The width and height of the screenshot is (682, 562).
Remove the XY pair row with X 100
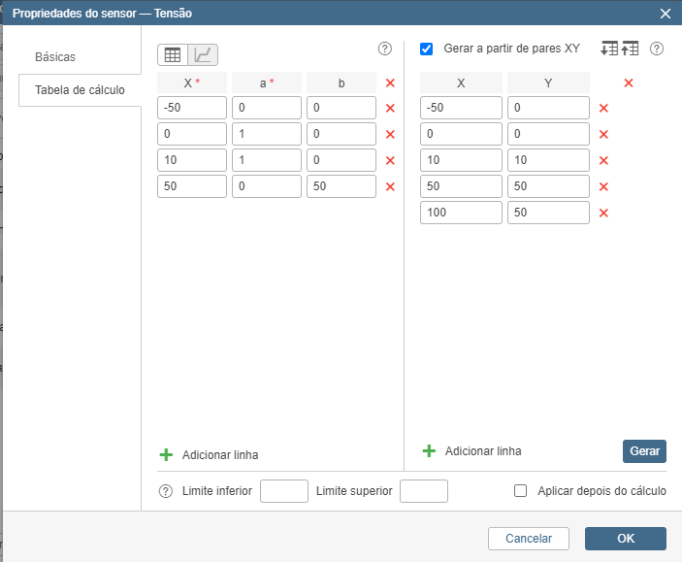coord(603,214)
